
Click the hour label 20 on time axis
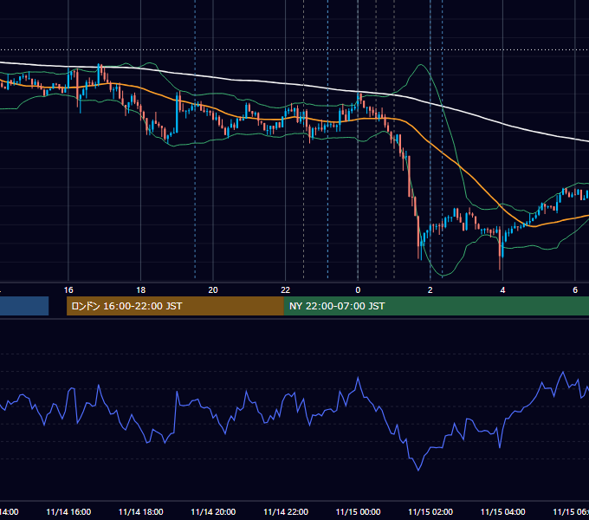point(213,290)
